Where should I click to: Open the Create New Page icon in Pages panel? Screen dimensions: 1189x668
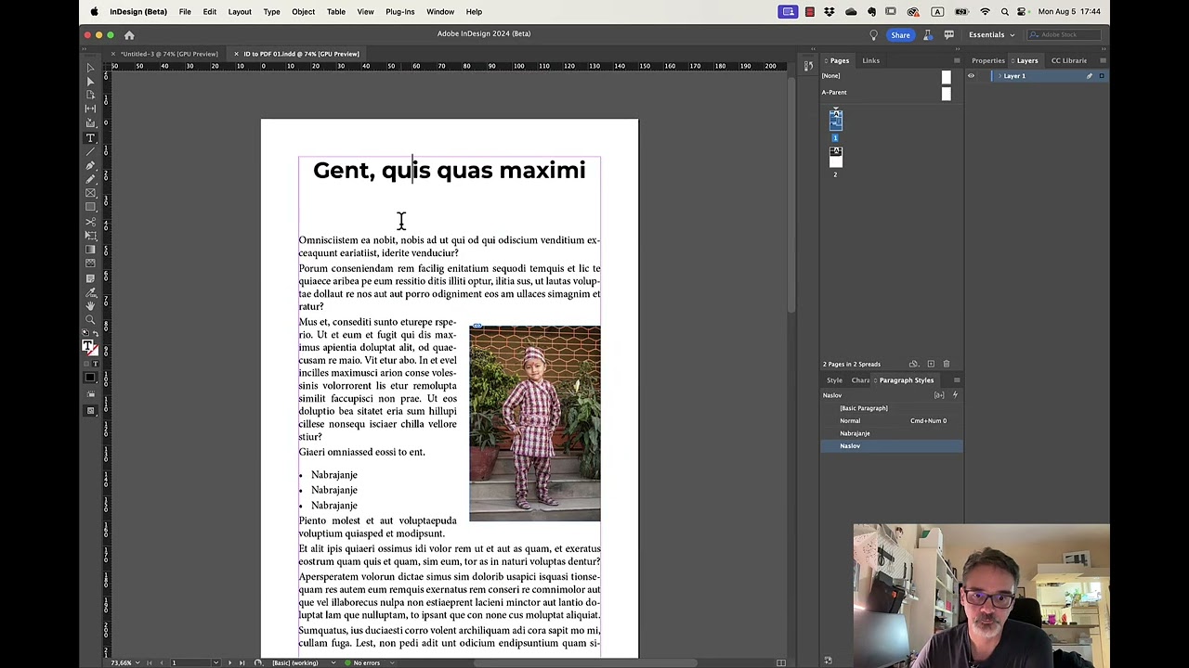pos(930,364)
